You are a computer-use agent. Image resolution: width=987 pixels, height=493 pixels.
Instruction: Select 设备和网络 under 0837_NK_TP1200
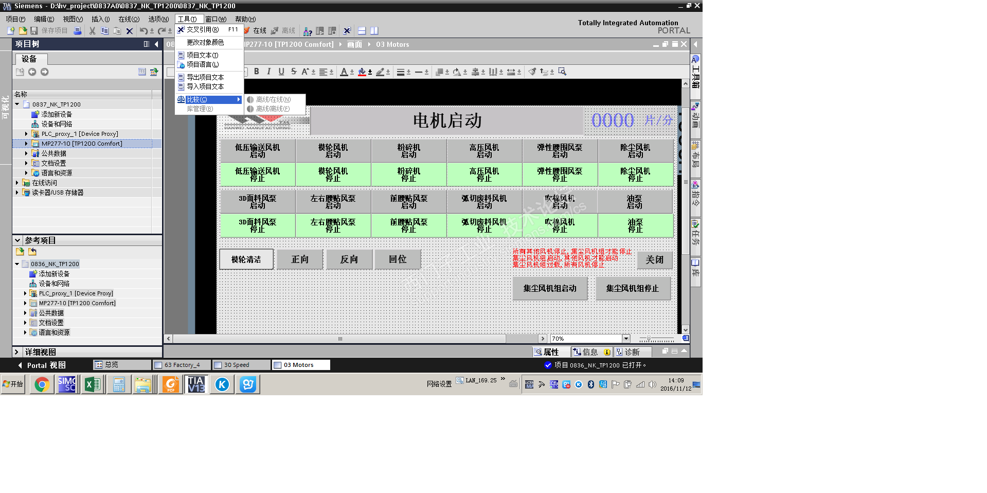[57, 124]
